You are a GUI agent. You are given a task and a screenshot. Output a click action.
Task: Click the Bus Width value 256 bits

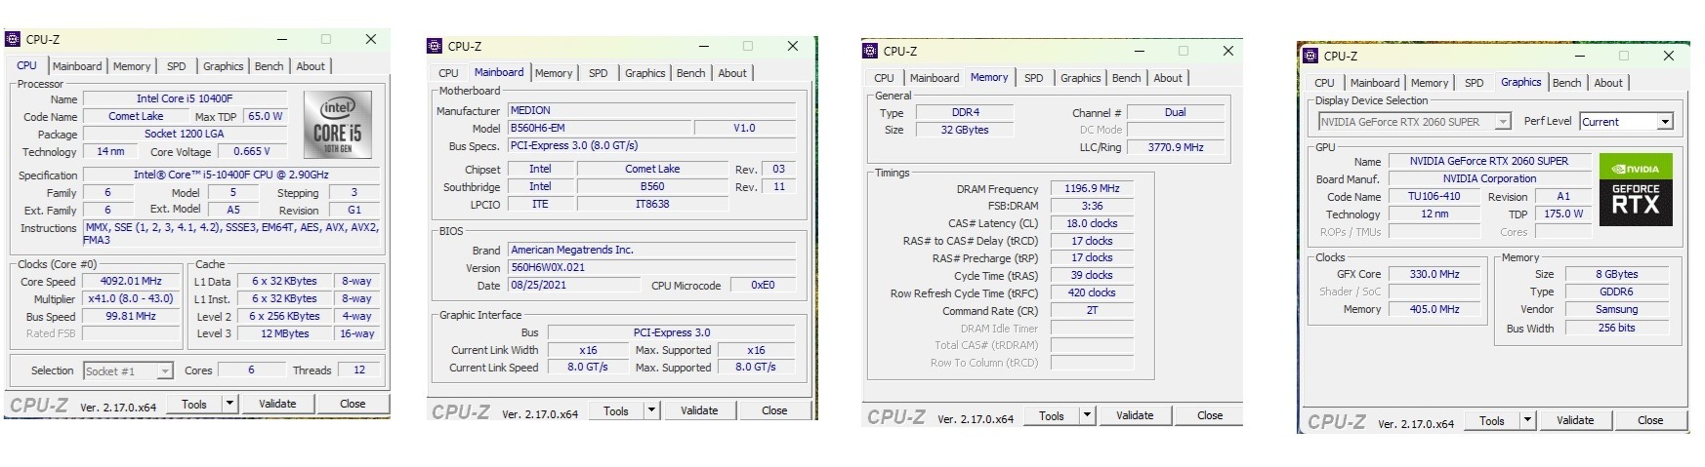[1616, 328]
